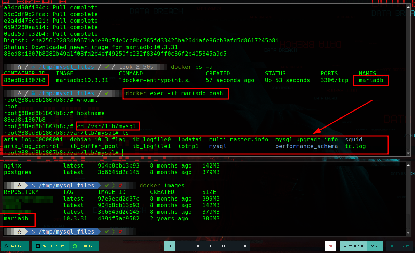Click the clock icon beside 03:54 PM
This screenshot has width=415, height=253.
tap(392, 246)
